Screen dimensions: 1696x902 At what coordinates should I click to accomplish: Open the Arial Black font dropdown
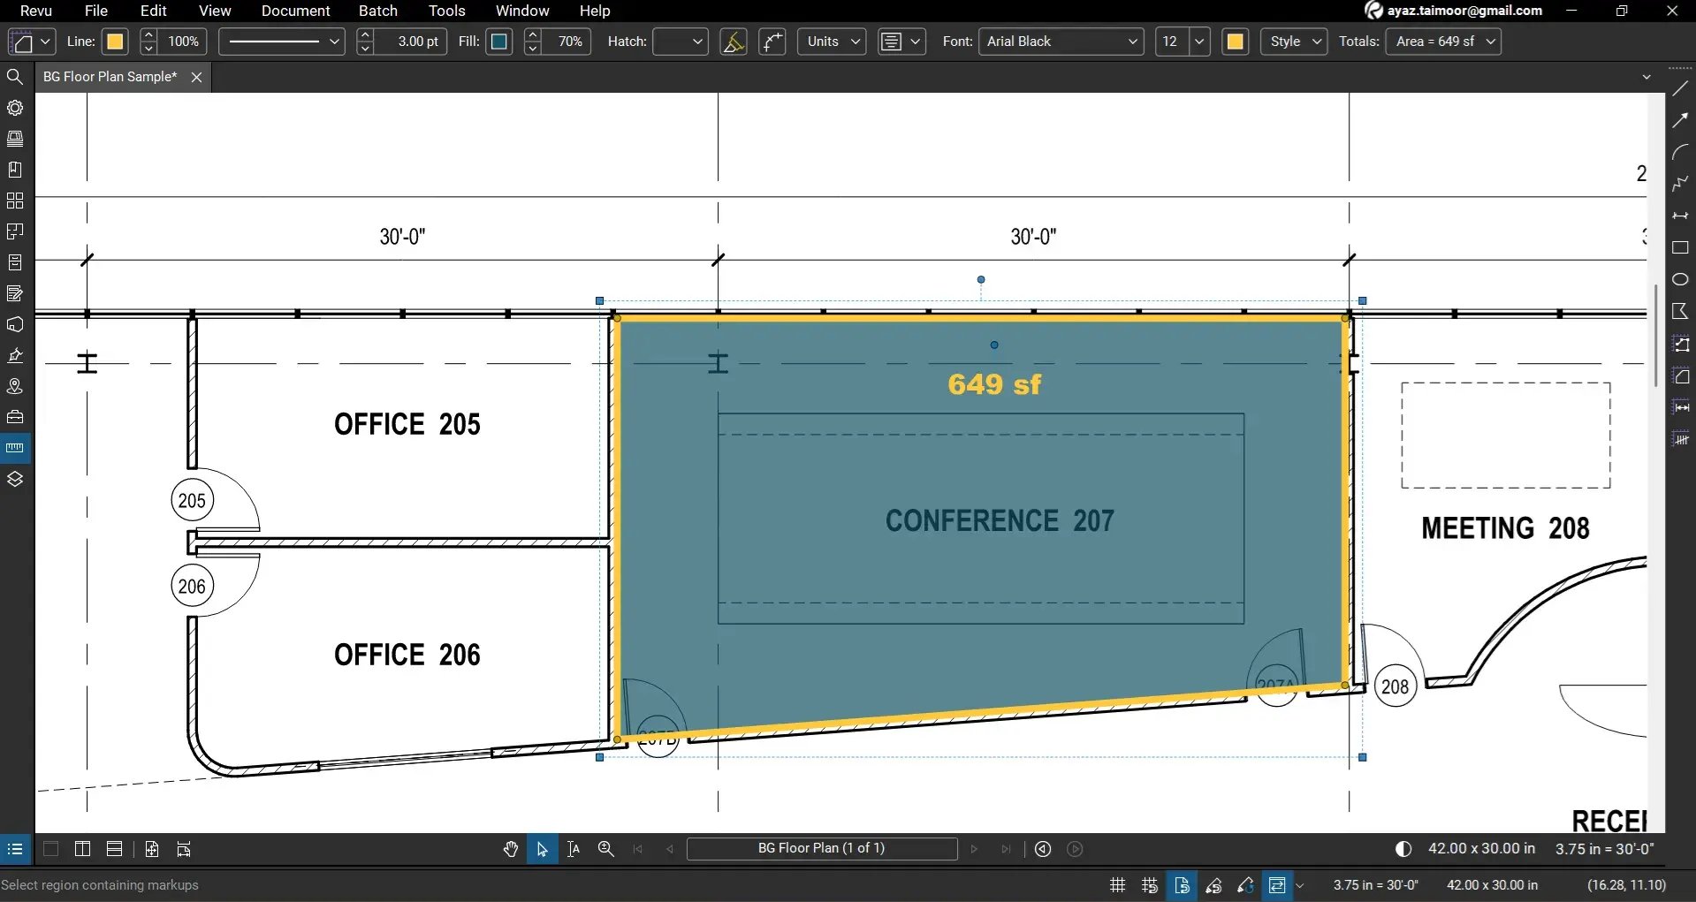click(x=1061, y=42)
